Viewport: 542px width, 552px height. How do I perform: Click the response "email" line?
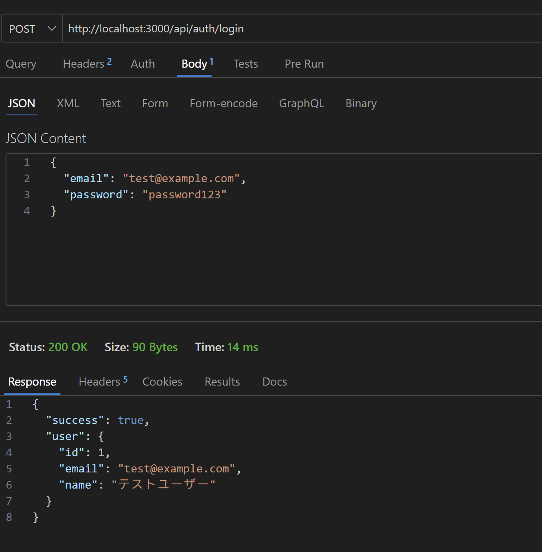coord(150,469)
